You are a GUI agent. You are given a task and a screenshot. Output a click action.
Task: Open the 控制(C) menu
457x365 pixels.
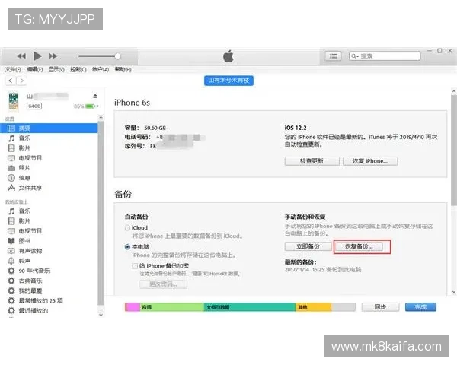point(78,69)
